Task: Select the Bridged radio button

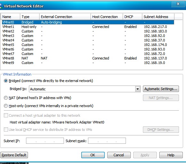Action: [x=6, y=81]
